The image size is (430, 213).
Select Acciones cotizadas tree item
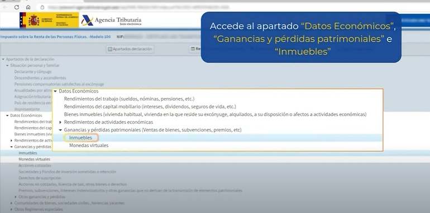[x=35, y=166]
